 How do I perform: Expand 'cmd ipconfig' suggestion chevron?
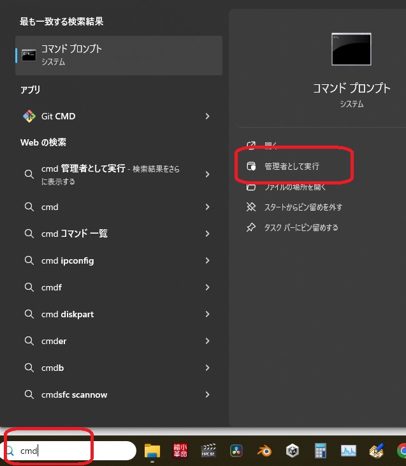coord(207,260)
